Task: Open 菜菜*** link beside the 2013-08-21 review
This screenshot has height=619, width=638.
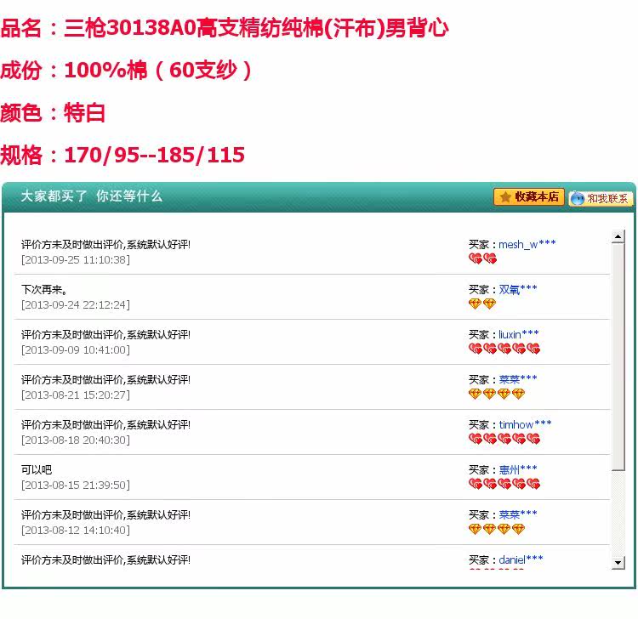Action: point(518,380)
